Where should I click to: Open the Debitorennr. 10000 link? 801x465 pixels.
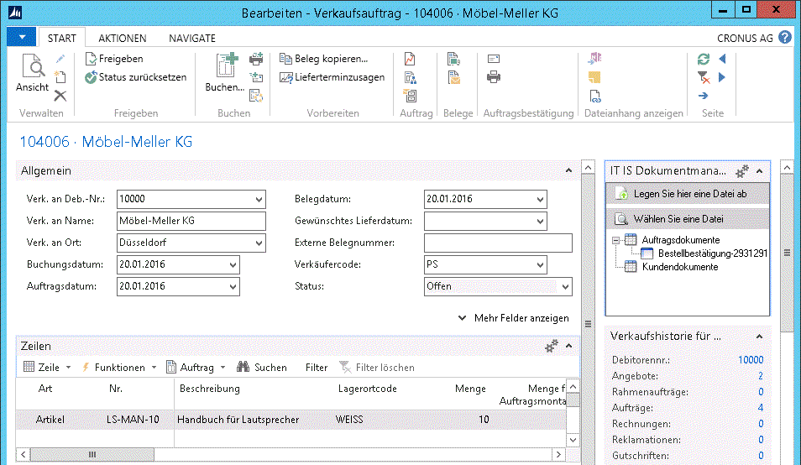click(751, 360)
